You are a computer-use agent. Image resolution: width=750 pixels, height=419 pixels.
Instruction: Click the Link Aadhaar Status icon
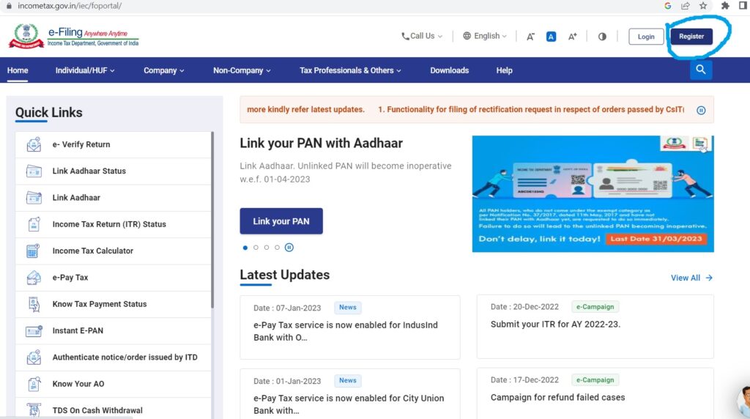(x=34, y=171)
